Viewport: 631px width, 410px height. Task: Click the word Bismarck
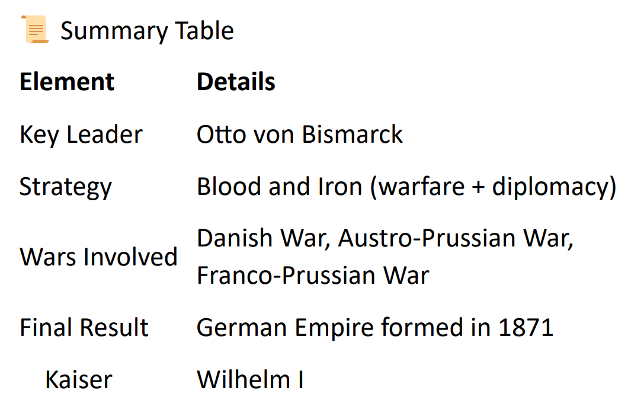tap(352, 134)
